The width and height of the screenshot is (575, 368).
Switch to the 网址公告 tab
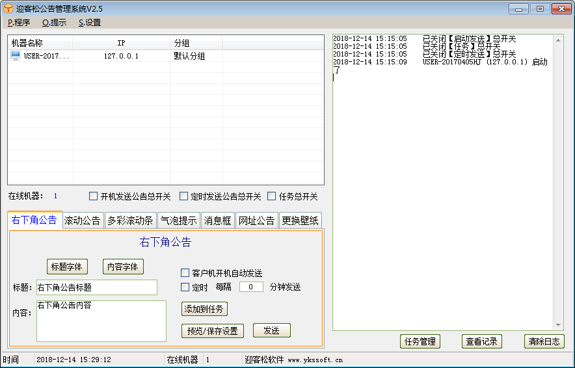point(256,220)
